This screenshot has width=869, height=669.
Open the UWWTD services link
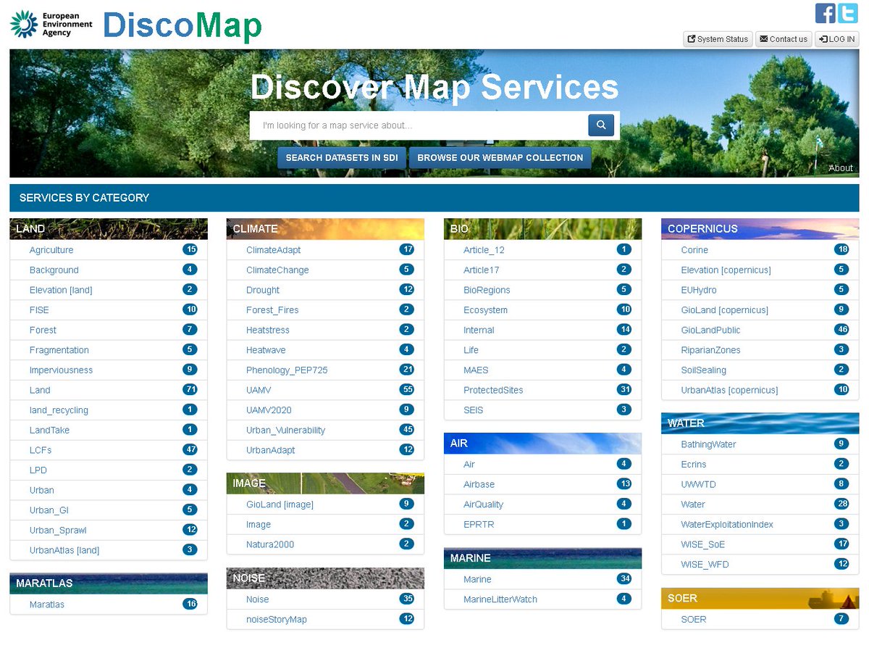698,485
